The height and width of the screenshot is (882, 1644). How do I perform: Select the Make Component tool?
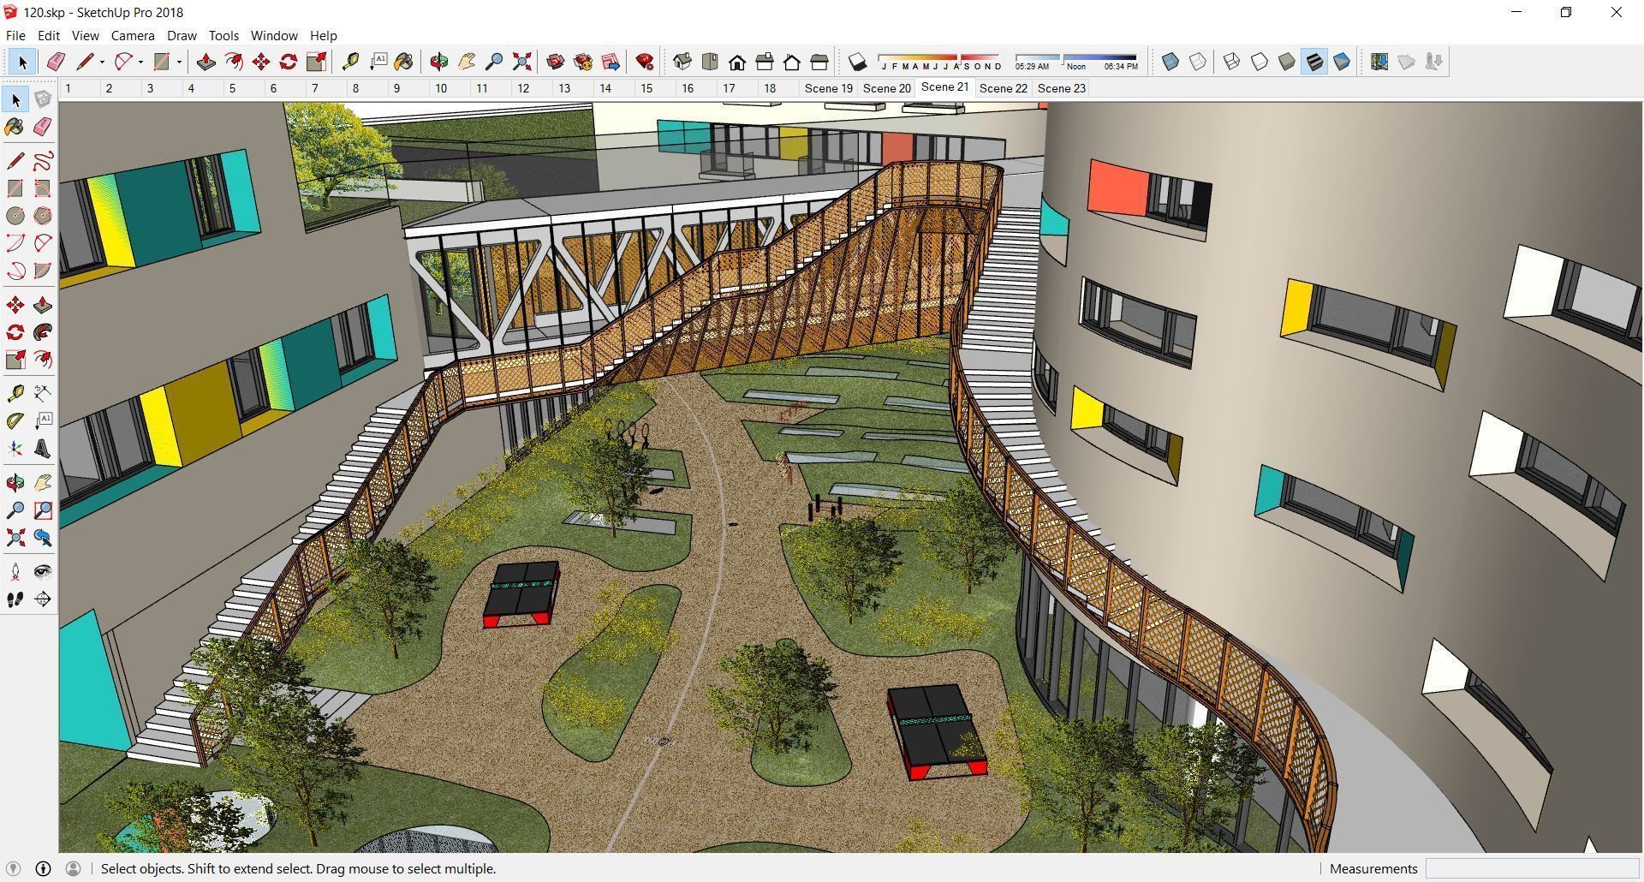[42, 99]
